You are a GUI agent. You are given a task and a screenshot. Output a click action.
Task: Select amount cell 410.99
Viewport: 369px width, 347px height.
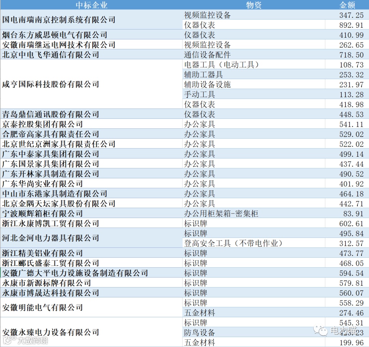point(347,35)
